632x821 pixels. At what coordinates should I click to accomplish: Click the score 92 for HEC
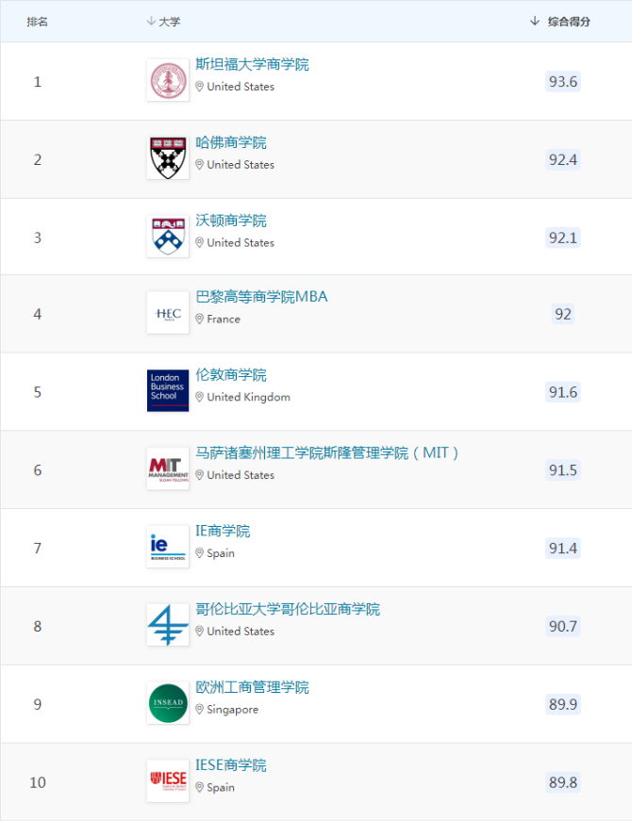coord(563,314)
